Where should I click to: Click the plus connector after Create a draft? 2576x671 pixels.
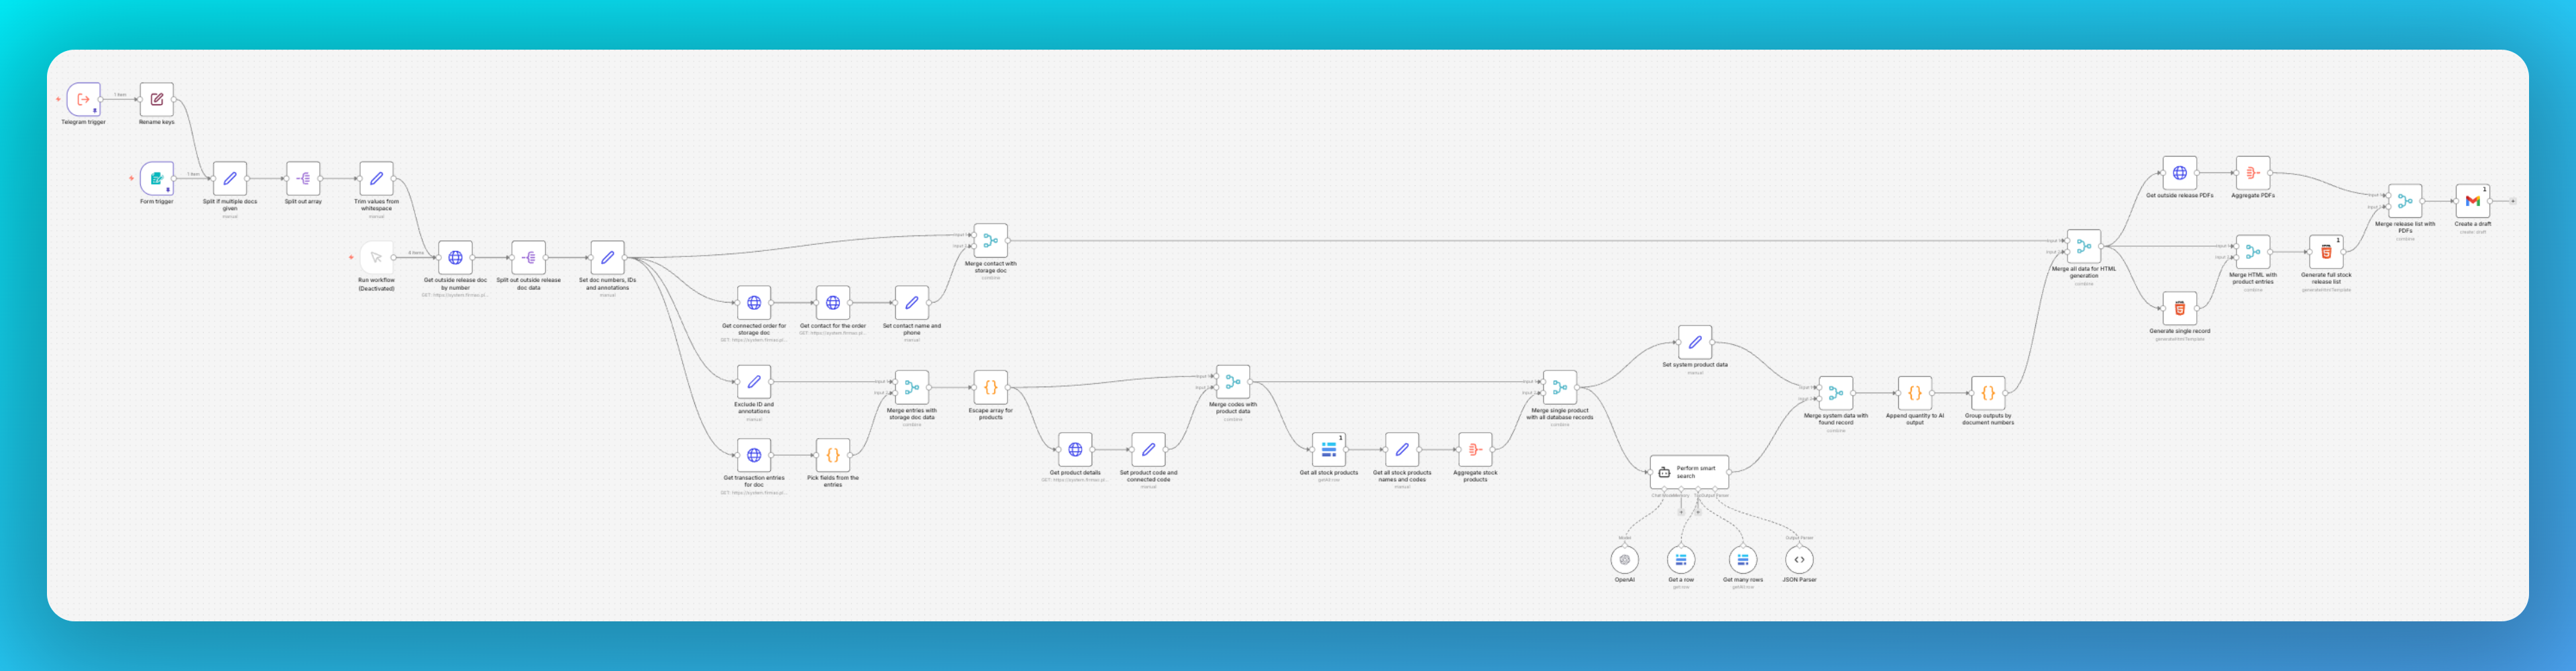point(2513,201)
